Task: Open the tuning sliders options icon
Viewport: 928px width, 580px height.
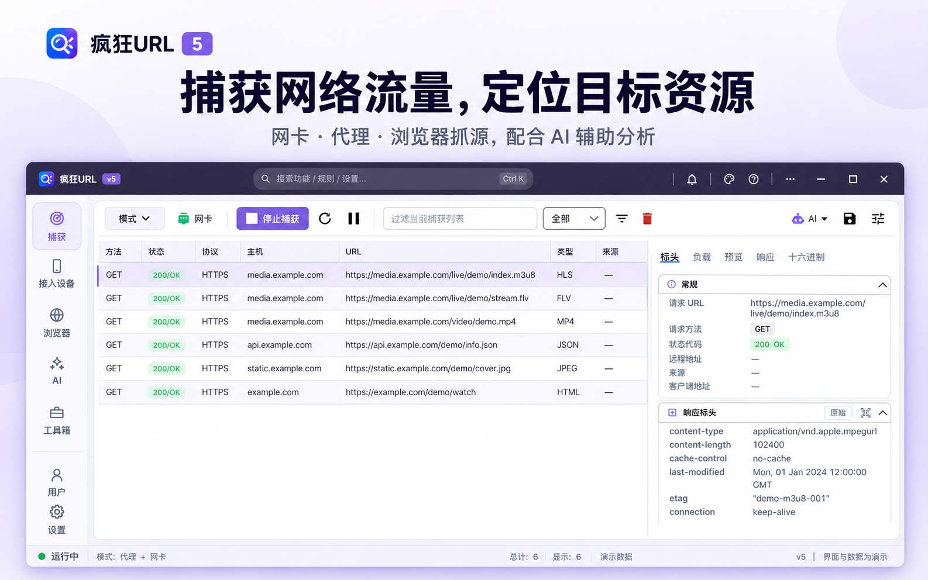Action: pos(878,219)
